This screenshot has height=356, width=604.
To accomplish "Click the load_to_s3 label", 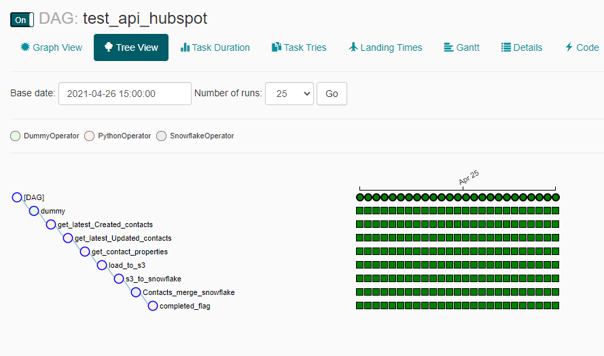I will 127,265.
